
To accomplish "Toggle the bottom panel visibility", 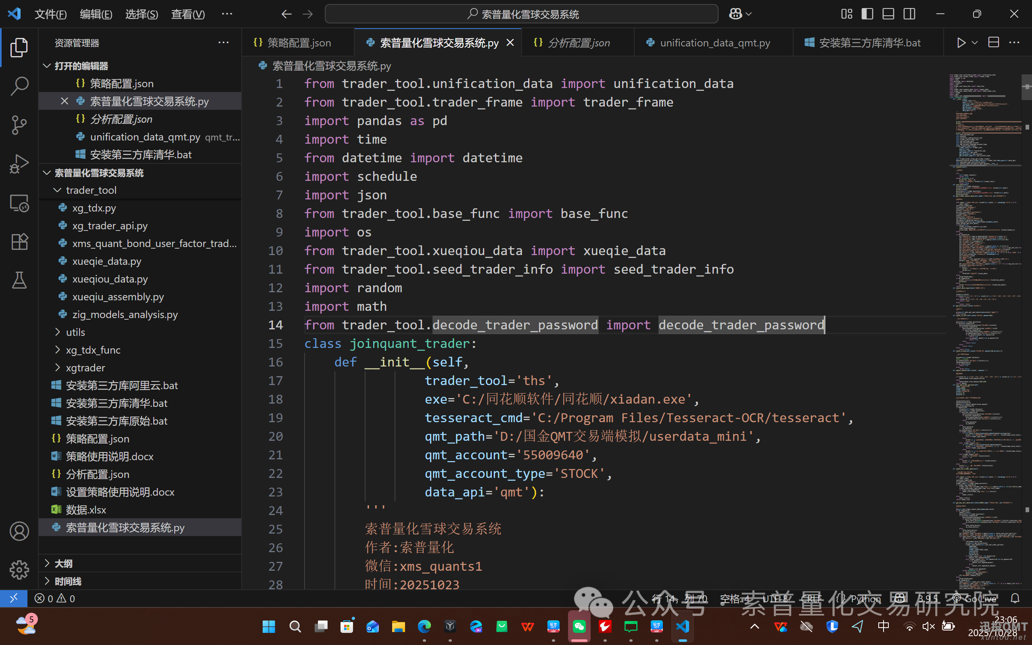I will (888, 14).
